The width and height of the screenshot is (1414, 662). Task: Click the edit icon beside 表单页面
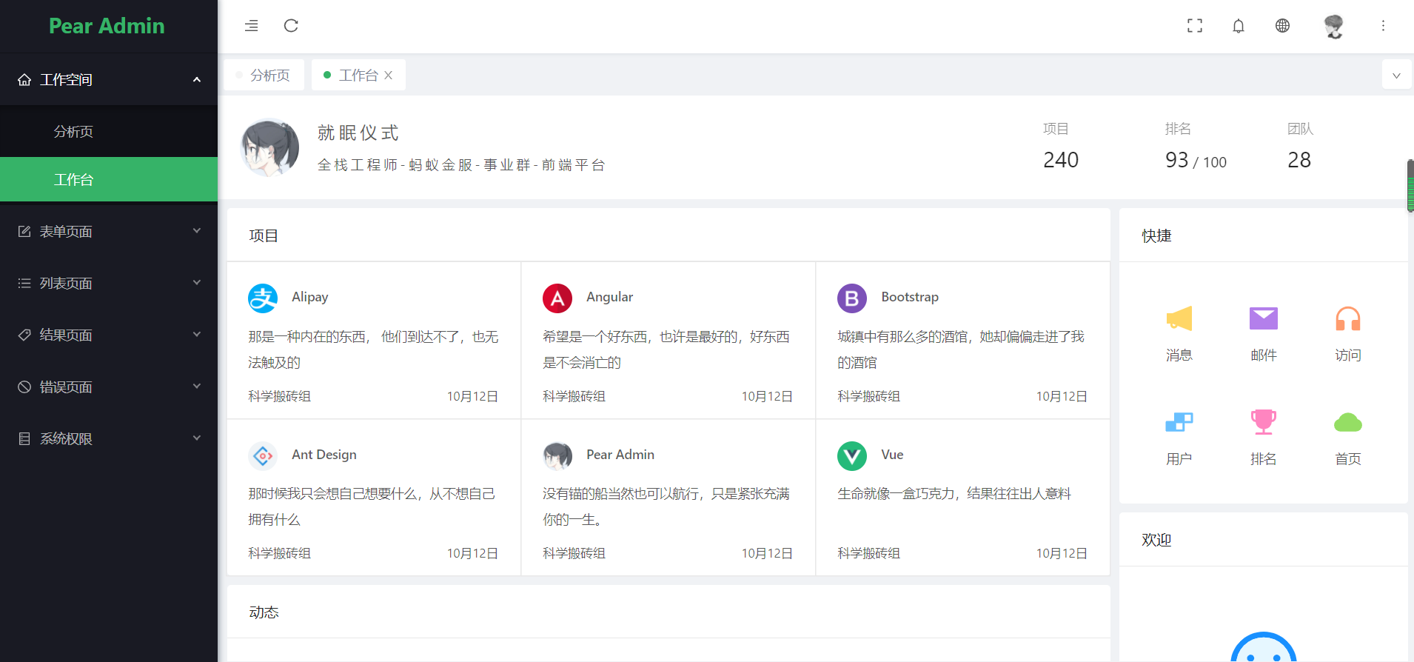[24, 231]
